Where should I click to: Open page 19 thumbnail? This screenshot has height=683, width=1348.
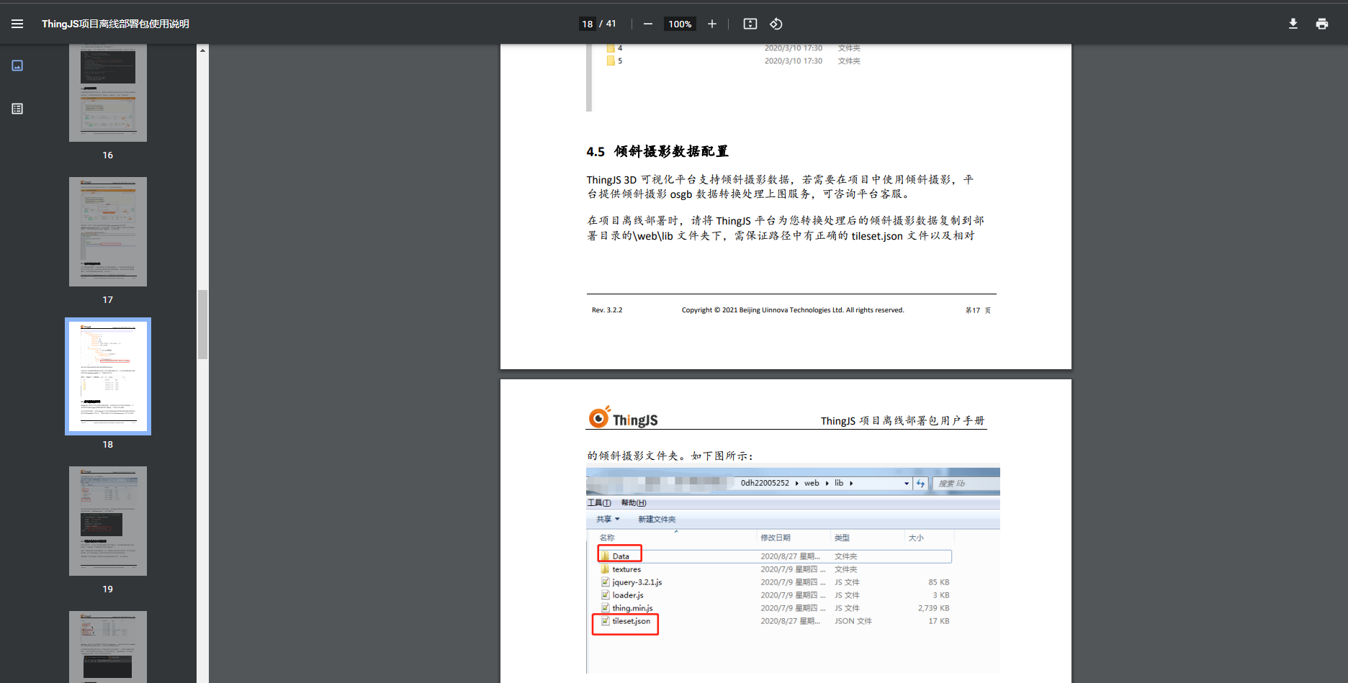pyautogui.click(x=108, y=521)
